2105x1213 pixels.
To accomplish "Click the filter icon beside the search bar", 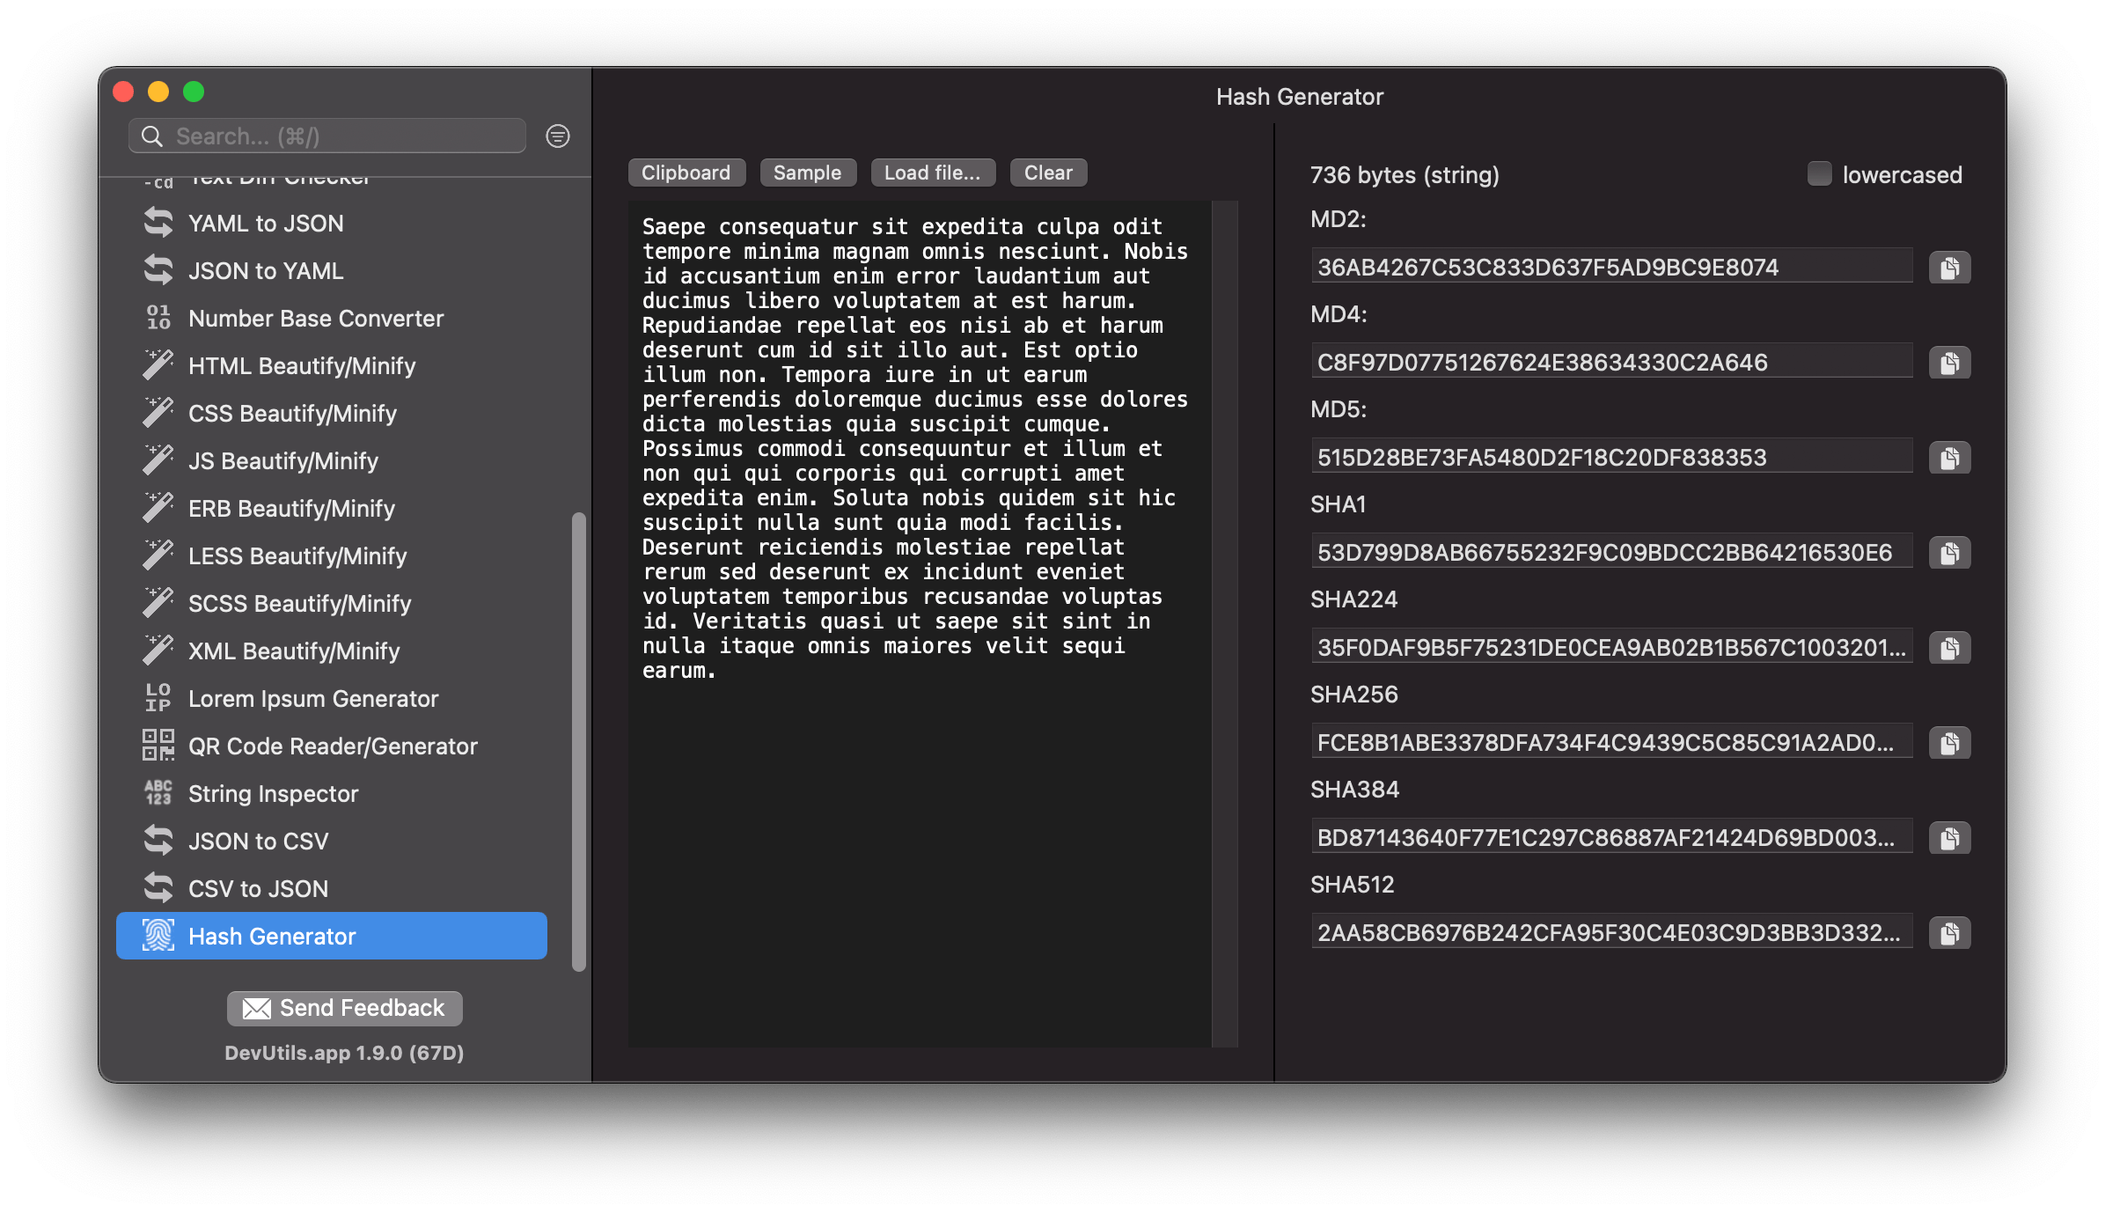I will (x=557, y=136).
